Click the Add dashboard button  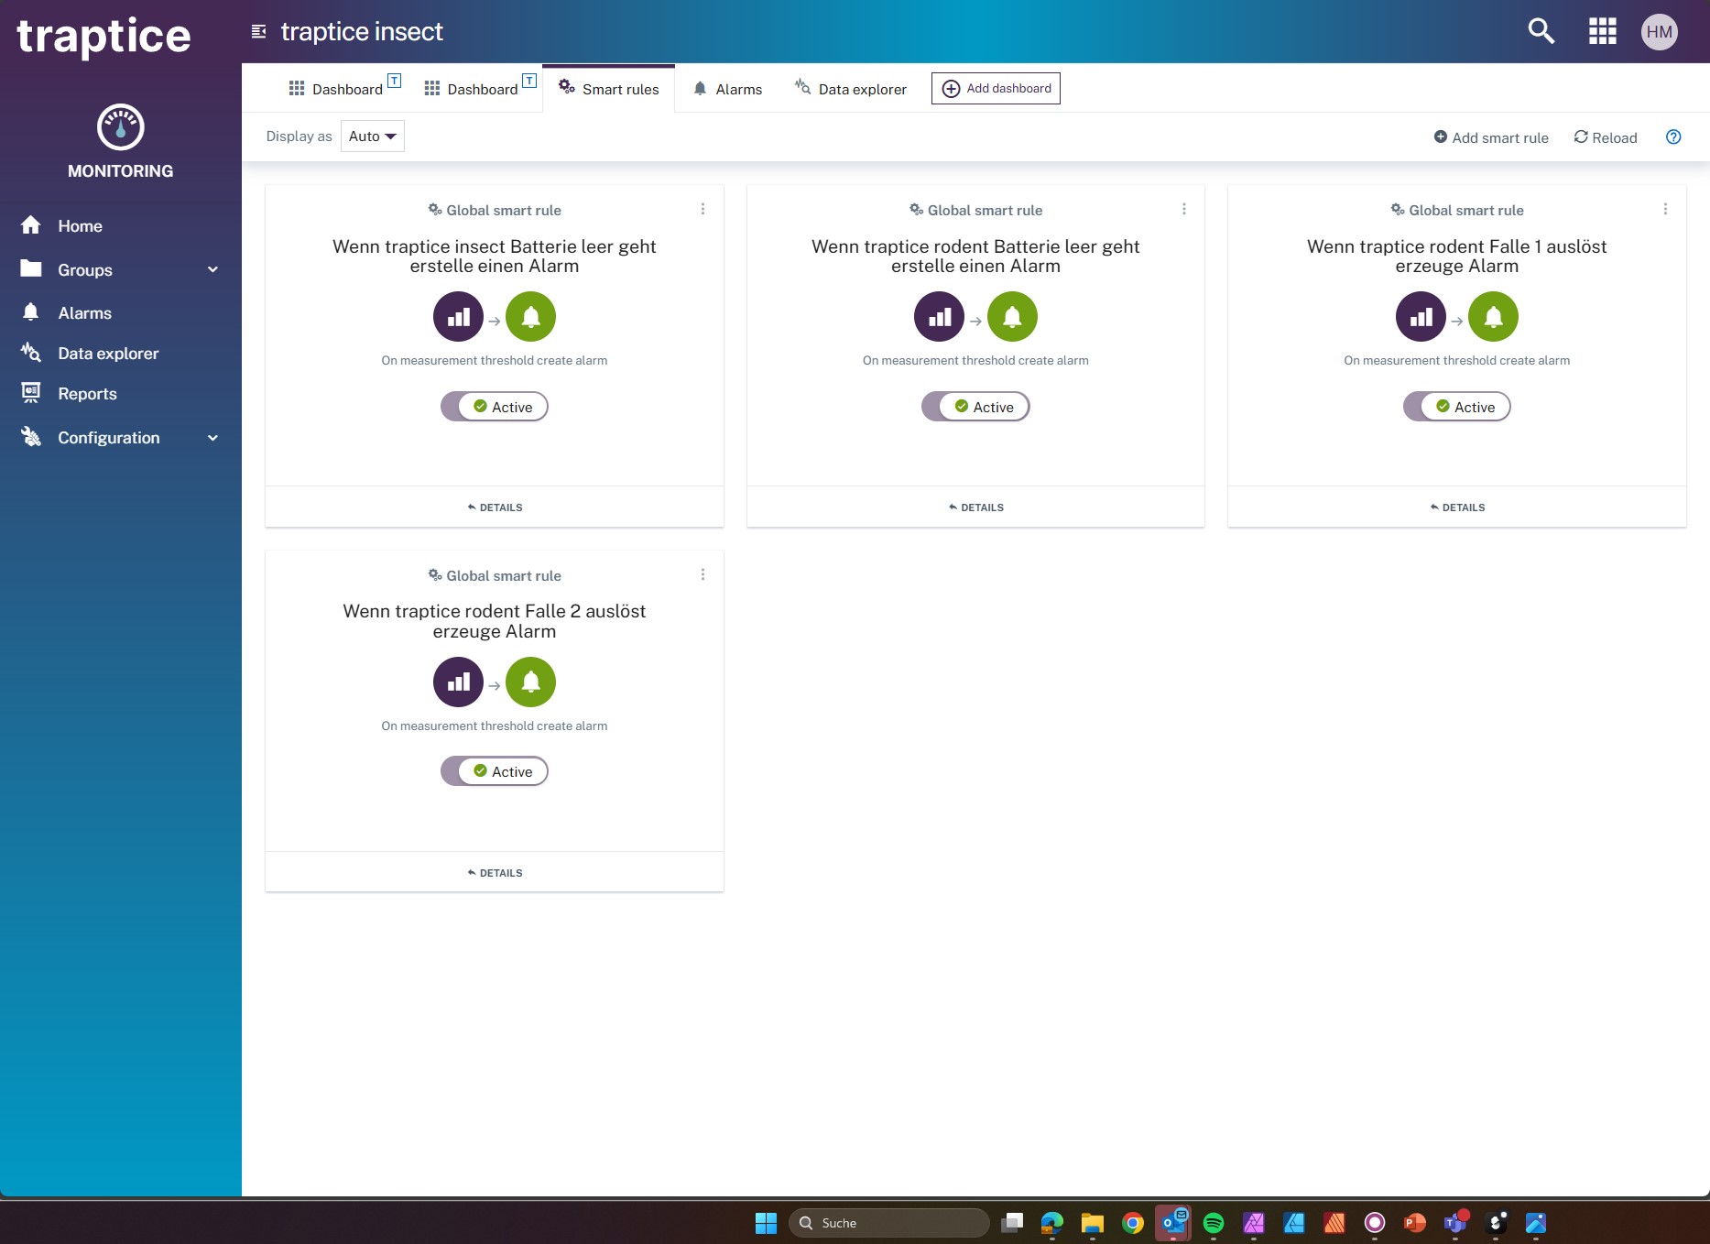click(996, 89)
